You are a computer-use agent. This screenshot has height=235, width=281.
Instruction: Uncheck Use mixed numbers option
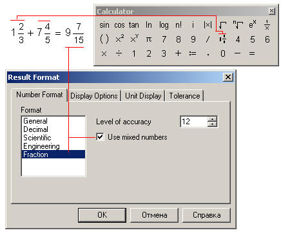click(x=100, y=137)
